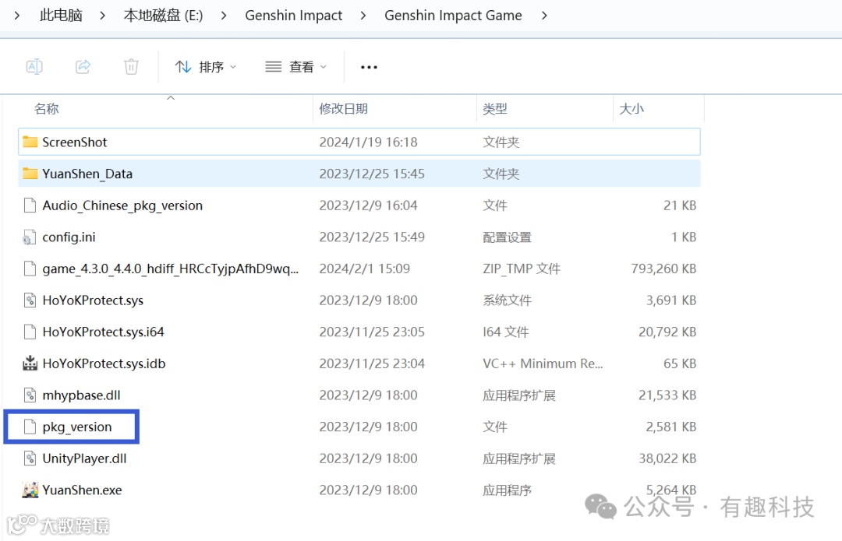Sort by 大小 column header

[631, 109]
